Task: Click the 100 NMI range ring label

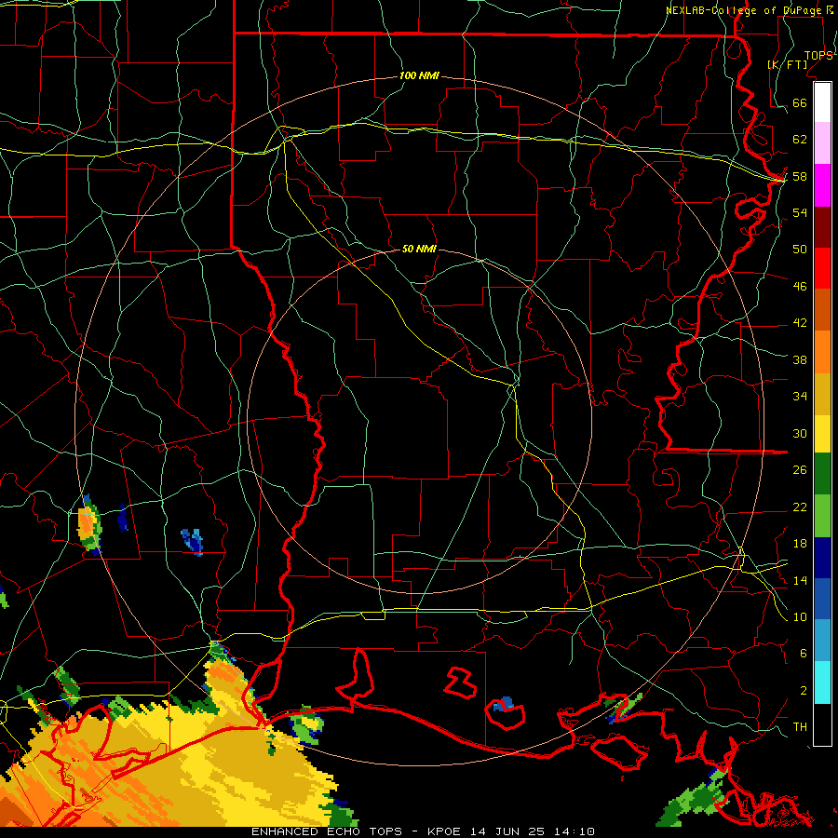Action: pos(419,75)
